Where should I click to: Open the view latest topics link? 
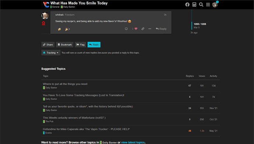click(x=133, y=143)
